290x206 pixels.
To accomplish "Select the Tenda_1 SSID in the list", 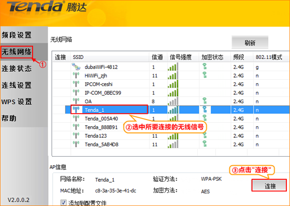I will pos(94,110).
